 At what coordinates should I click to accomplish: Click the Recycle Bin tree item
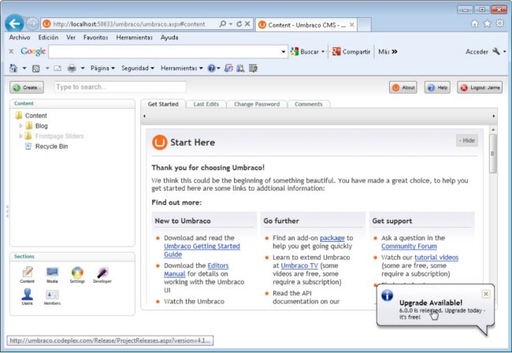click(x=51, y=147)
